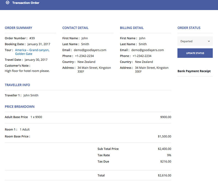Open the America – Grand canyon tour link
The image size is (218, 191).
tap(32, 50)
